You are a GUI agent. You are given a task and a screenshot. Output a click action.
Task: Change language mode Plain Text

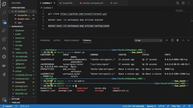pyautogui.click(x=176, y=106)
